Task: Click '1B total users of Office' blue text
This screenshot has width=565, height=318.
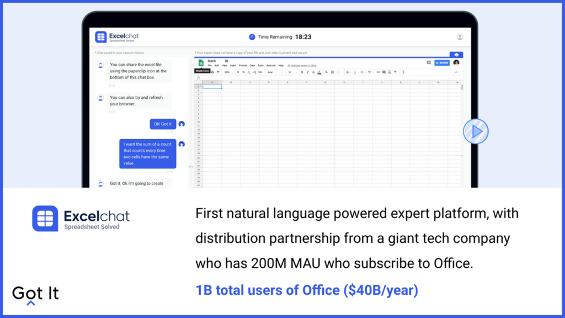Action: click(x=307, y=290)
